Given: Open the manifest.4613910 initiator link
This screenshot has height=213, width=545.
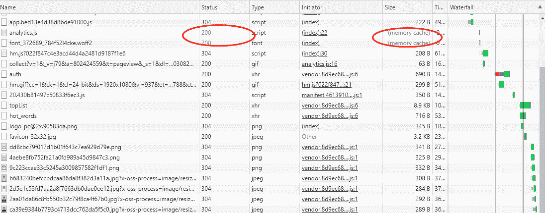Looking at the screenshot, I should (x=332, y=95).
